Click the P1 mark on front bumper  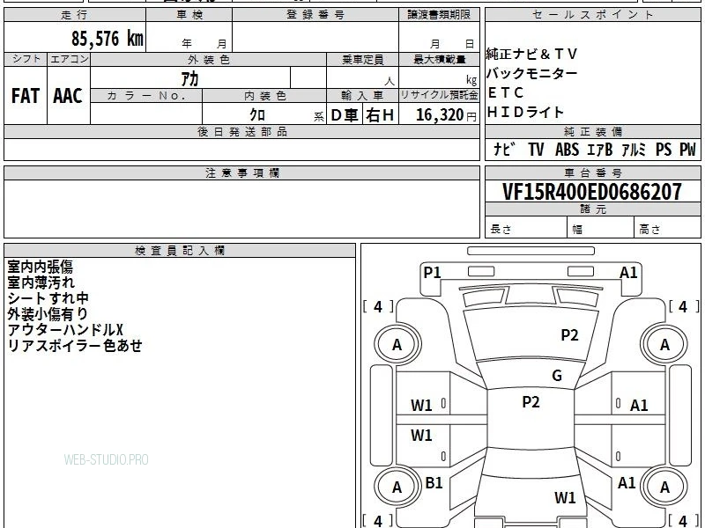[x=432, y=272]
